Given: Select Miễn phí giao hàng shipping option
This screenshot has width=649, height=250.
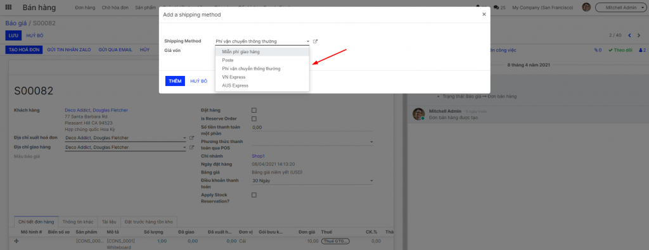Looking at the screenshot, I should point(262,52).
